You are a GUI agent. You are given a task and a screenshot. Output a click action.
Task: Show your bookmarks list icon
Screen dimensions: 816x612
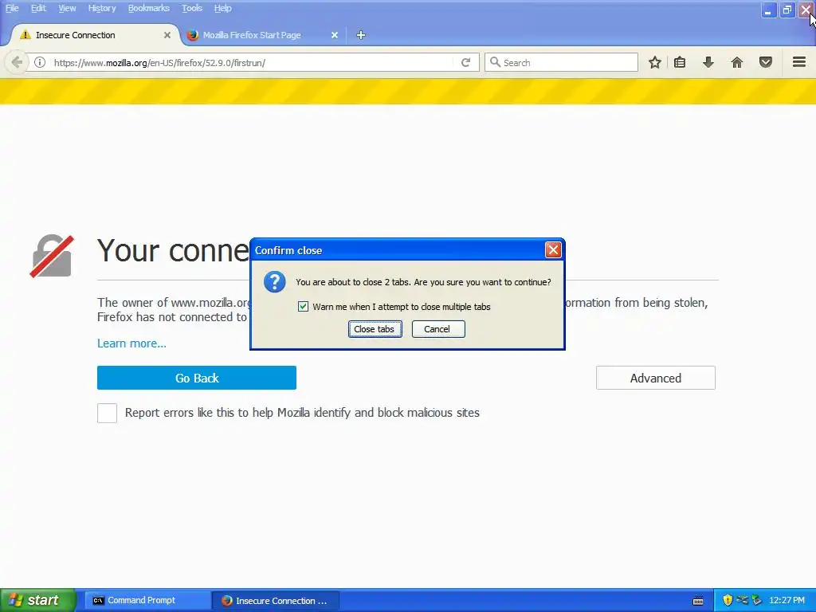click(680, 62)
